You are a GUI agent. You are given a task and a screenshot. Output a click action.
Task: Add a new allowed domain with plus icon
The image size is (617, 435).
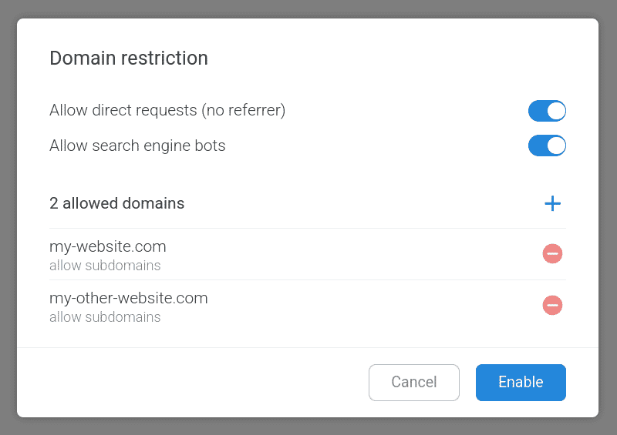(552, 203)
